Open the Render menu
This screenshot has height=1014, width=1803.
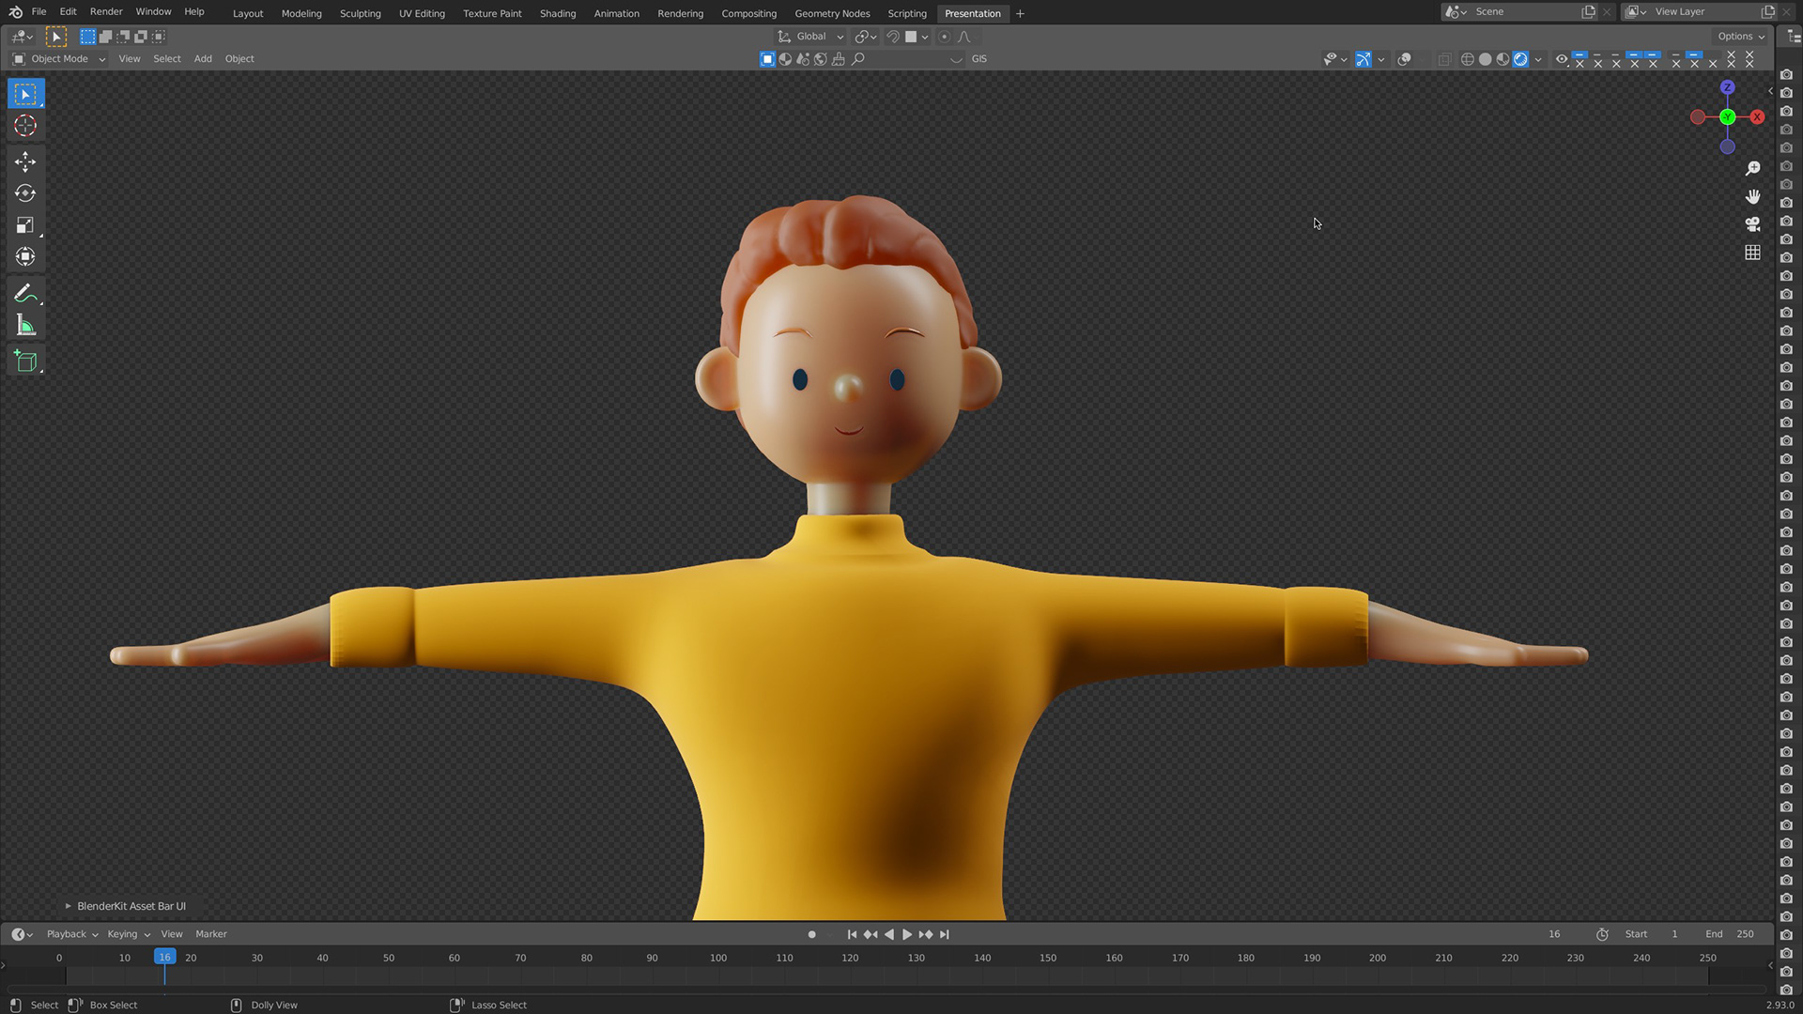pos(106,12)
